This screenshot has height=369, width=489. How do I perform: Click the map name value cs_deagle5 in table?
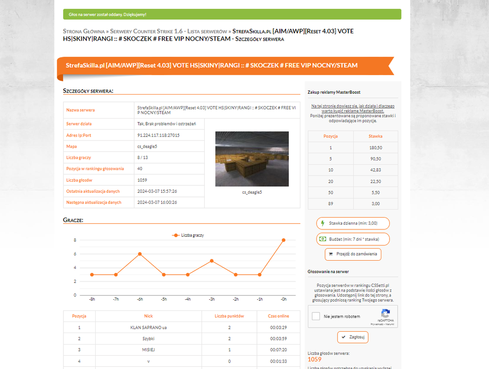[x=147, y=147]
